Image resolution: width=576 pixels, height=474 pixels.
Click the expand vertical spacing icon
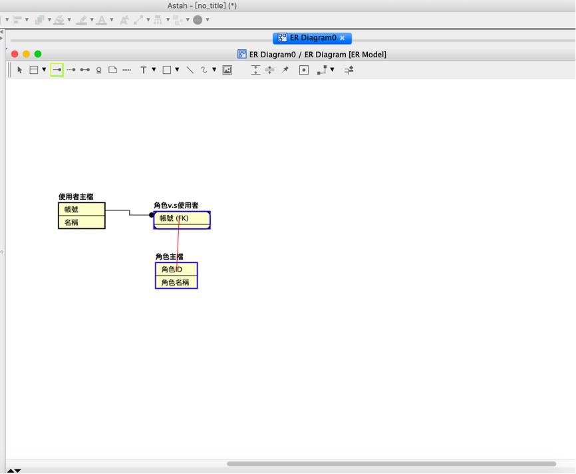point(255,70)
